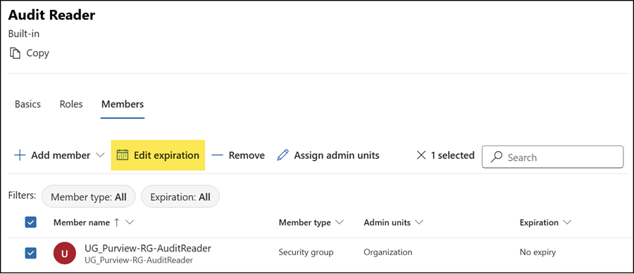This screenshot has height=274, width=634.
Task: Click the Copy icon under Built-in
Action: click(x=15, y=53)
